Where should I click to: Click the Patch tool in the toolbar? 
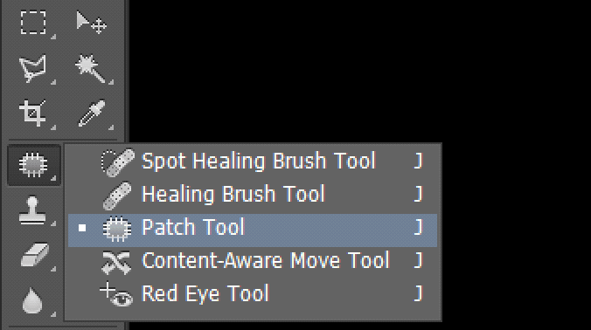[33, 164]
